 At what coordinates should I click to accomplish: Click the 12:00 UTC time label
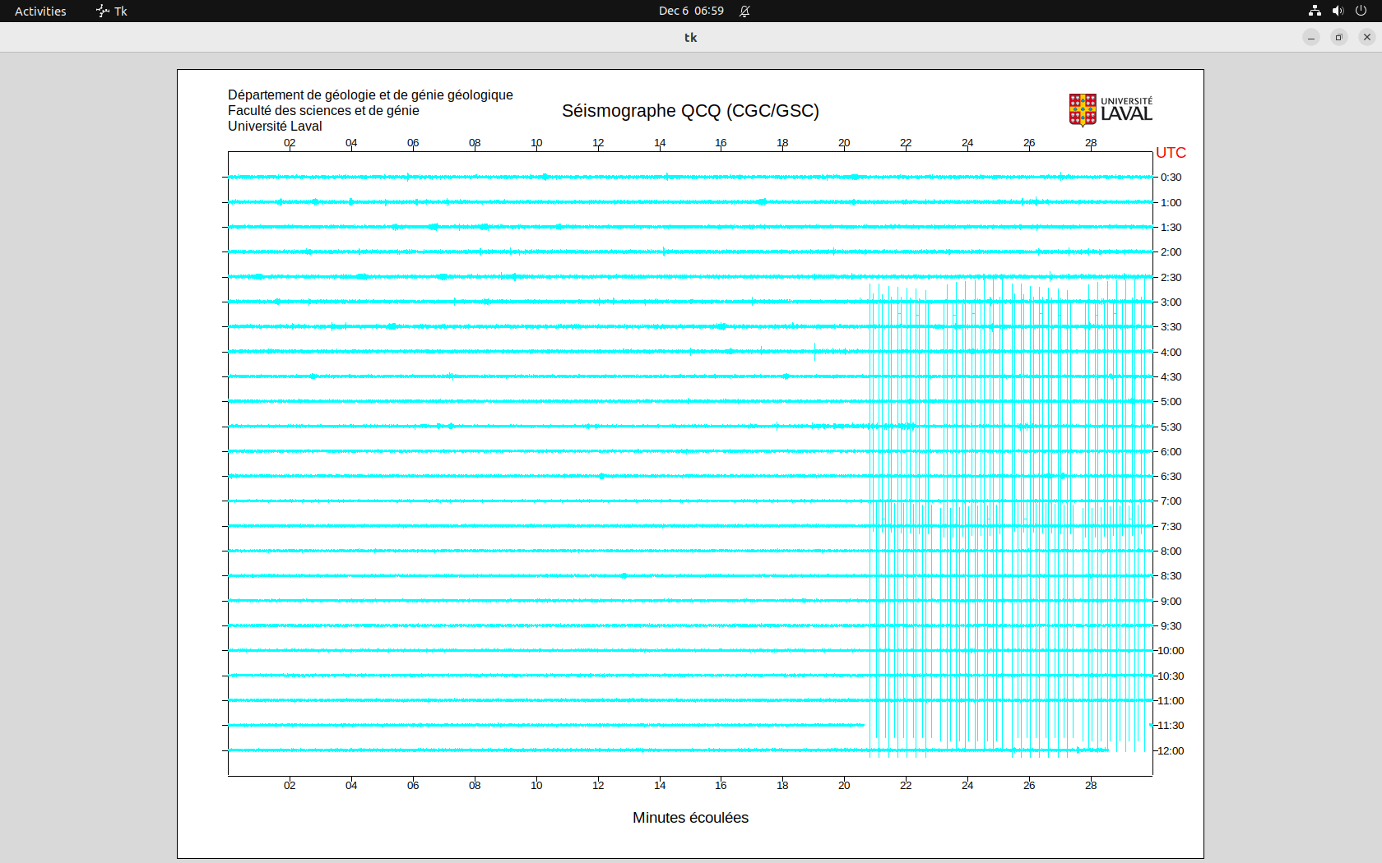click(1171, 751)
